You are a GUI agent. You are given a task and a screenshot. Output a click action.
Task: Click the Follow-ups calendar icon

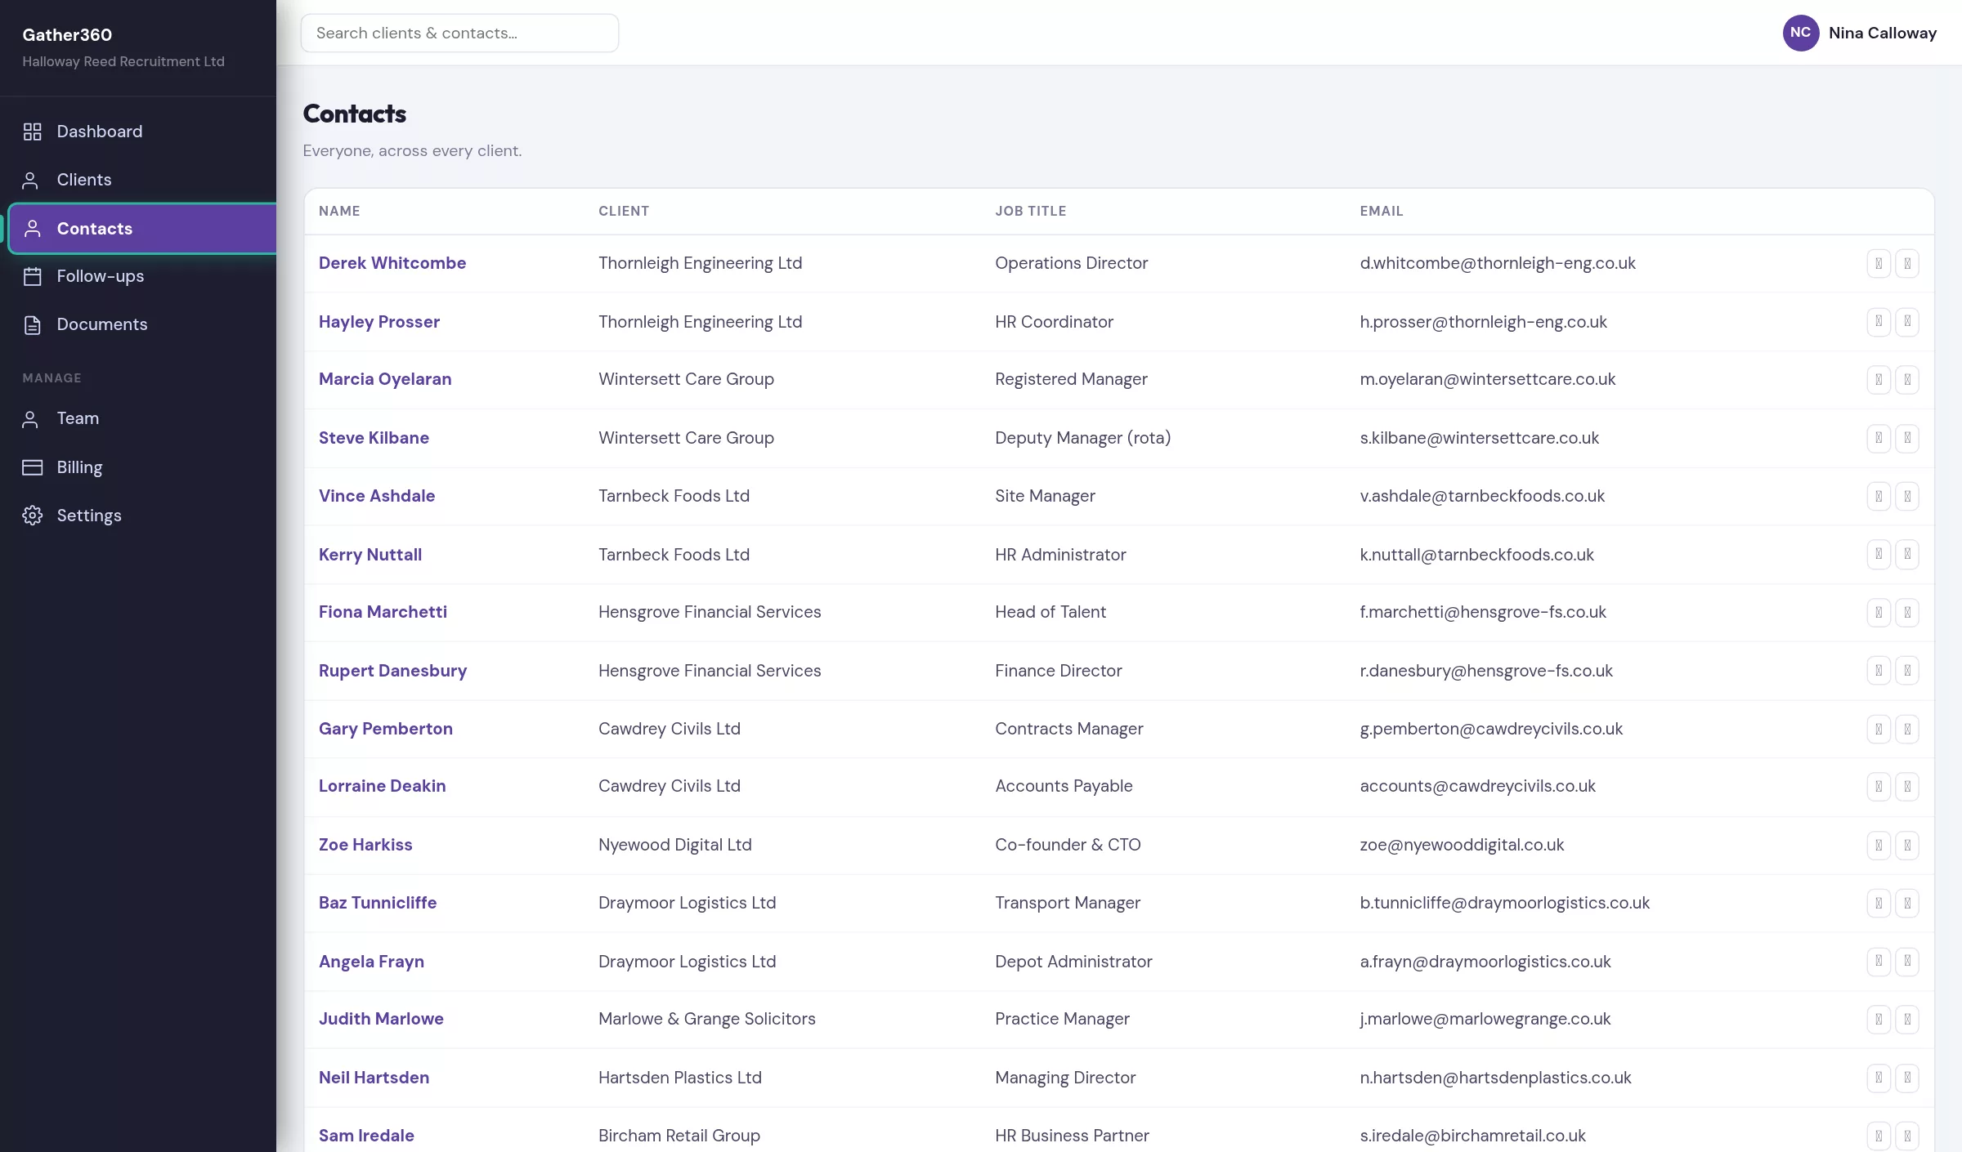pos(32,276)
